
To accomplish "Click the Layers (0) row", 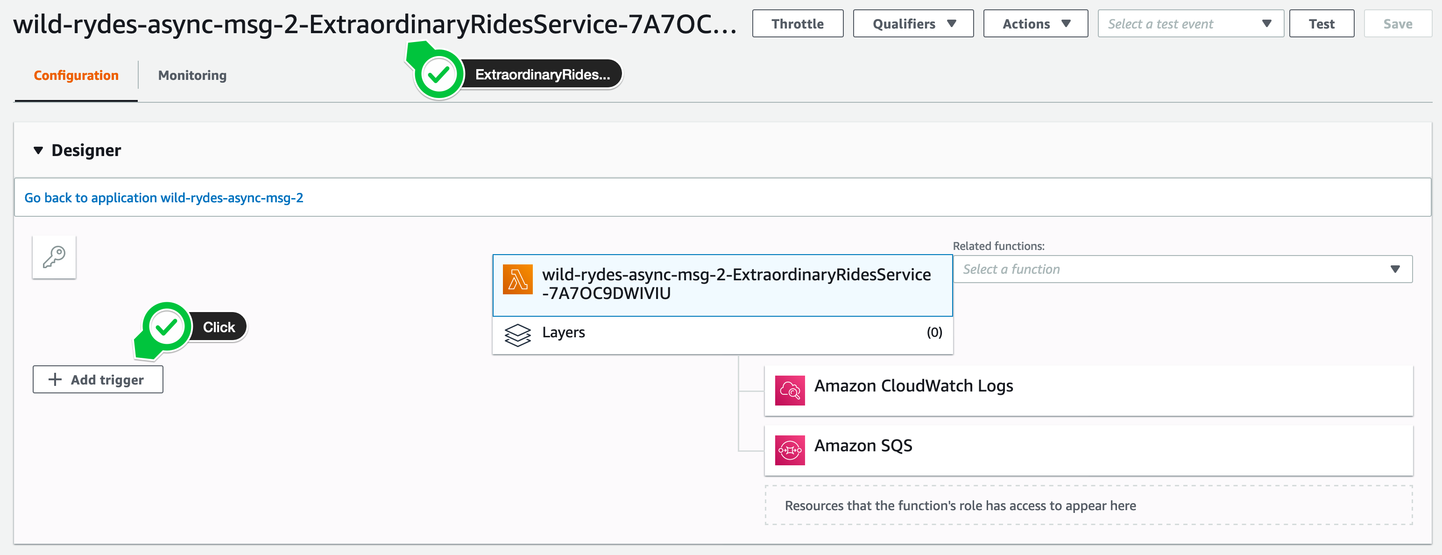I will coord(722,335).
